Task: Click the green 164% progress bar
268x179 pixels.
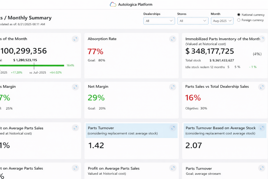Action: click(x=32, y=65)
